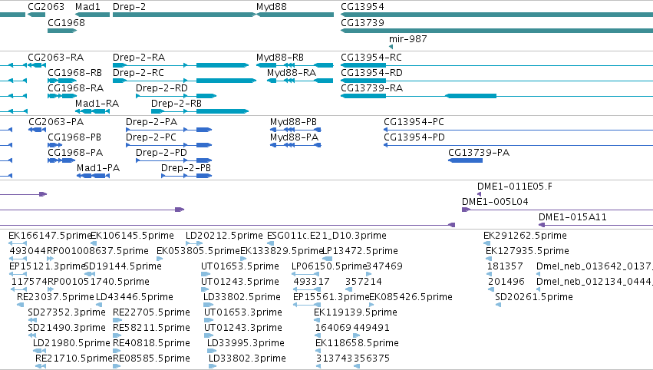Image resolution: width=653 pixels, height=370 pixels.
Task: Click the CG13739-PA blue exon bar
Action: [x=465, y=160]
